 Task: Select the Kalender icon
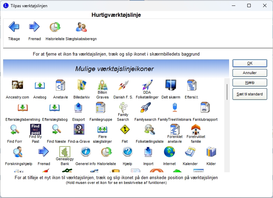tap(190, 152)
